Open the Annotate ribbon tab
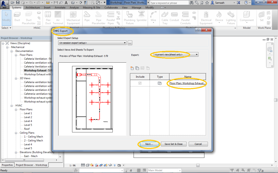The image size is (278, 173). pos(60,8)
